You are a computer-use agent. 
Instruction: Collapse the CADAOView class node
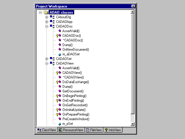[47, 63]
